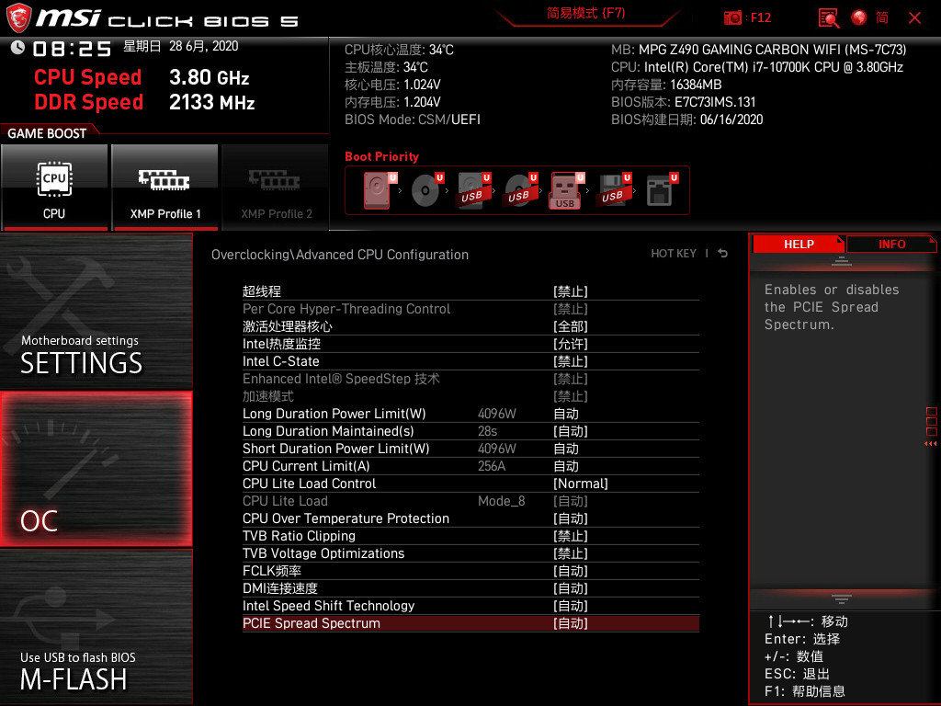Click the help panel's bottom scroll handle
941x706 pixels.
(842, 599)
